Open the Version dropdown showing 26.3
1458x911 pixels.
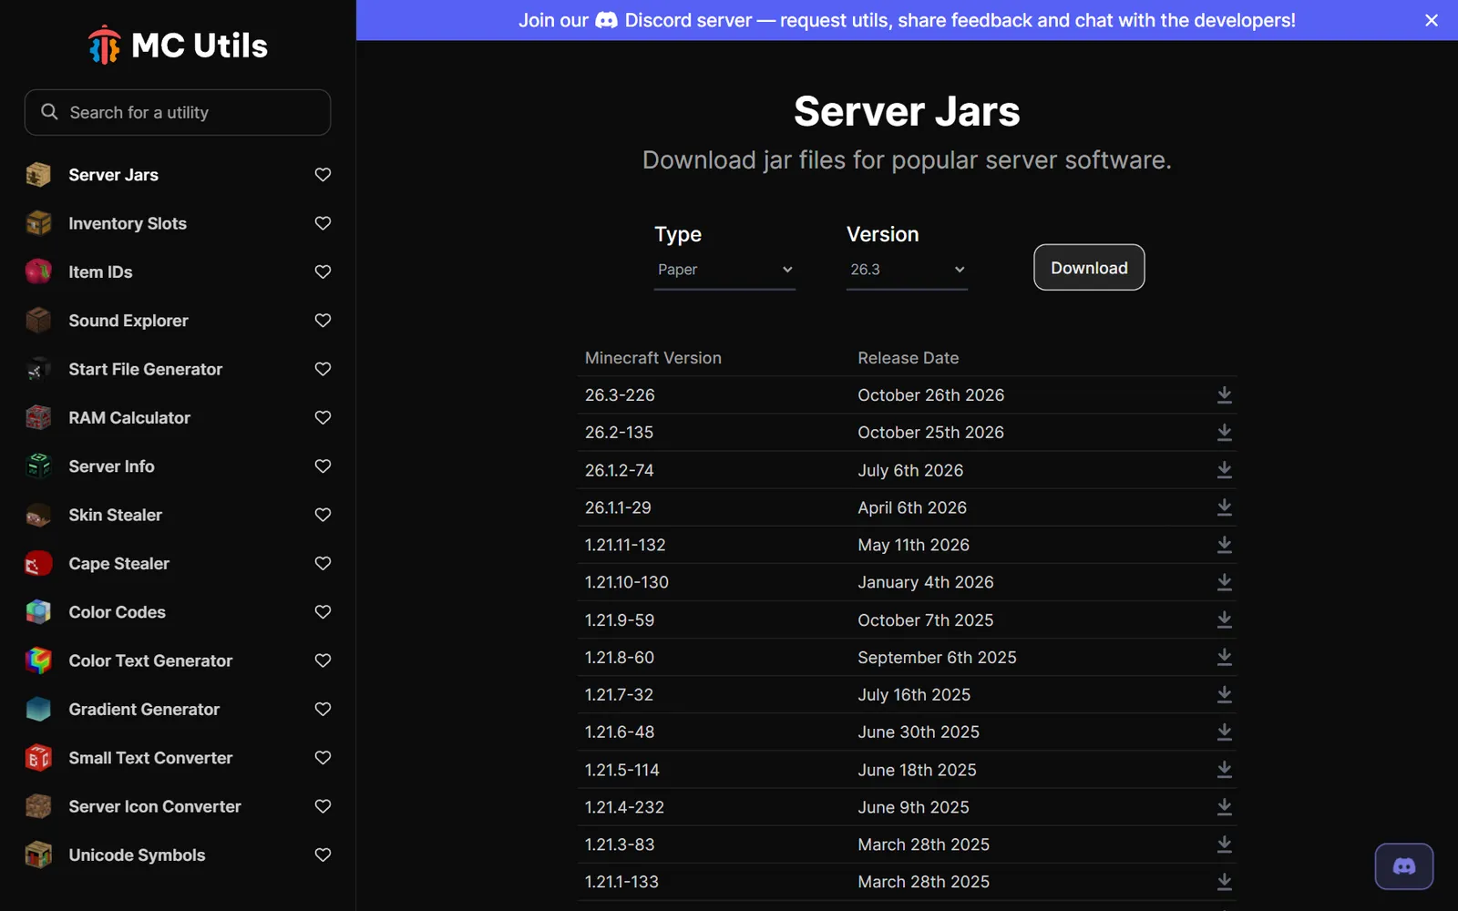(x=907, y=270)
